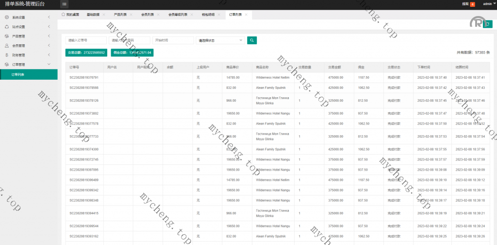Close the 产品列表 tab
This screenshot has height=245, width=497.
coord(131,15)
